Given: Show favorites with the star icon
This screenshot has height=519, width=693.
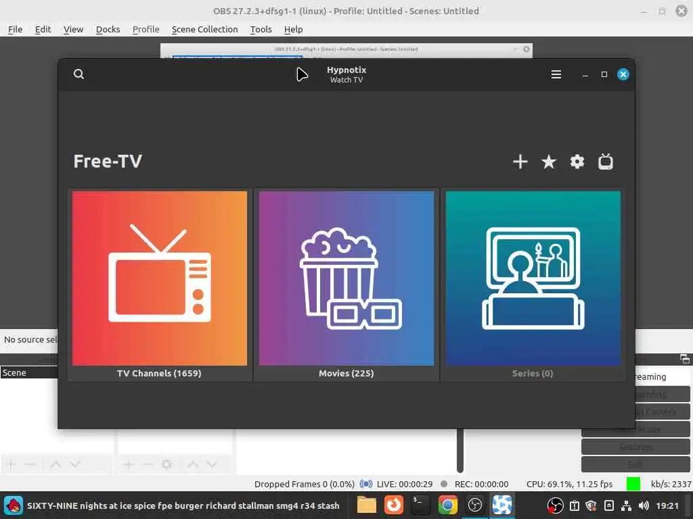Looking at the screenshot, I should coord(548,162).
